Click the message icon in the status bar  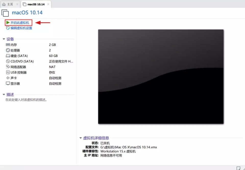(238, 168)
